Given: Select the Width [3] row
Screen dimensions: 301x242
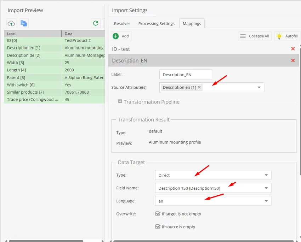Looking at the screenshot, I should pyautogui.click(x=54, y=63).
